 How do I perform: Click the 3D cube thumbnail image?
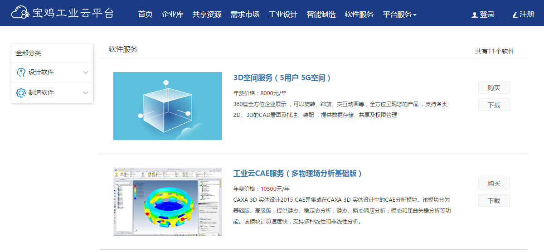click(168, 106)
